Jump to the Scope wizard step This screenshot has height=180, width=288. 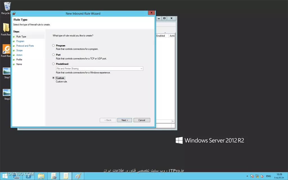(x=19, y=50)
